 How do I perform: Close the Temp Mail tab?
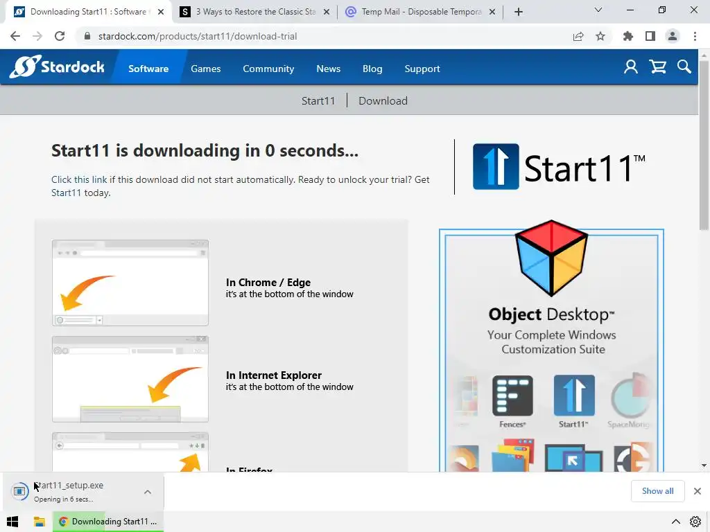point(492,12)
